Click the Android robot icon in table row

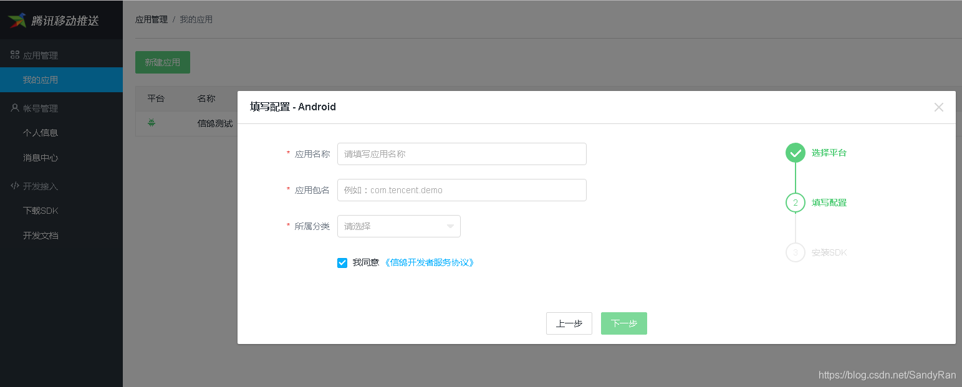coord(152,123)
